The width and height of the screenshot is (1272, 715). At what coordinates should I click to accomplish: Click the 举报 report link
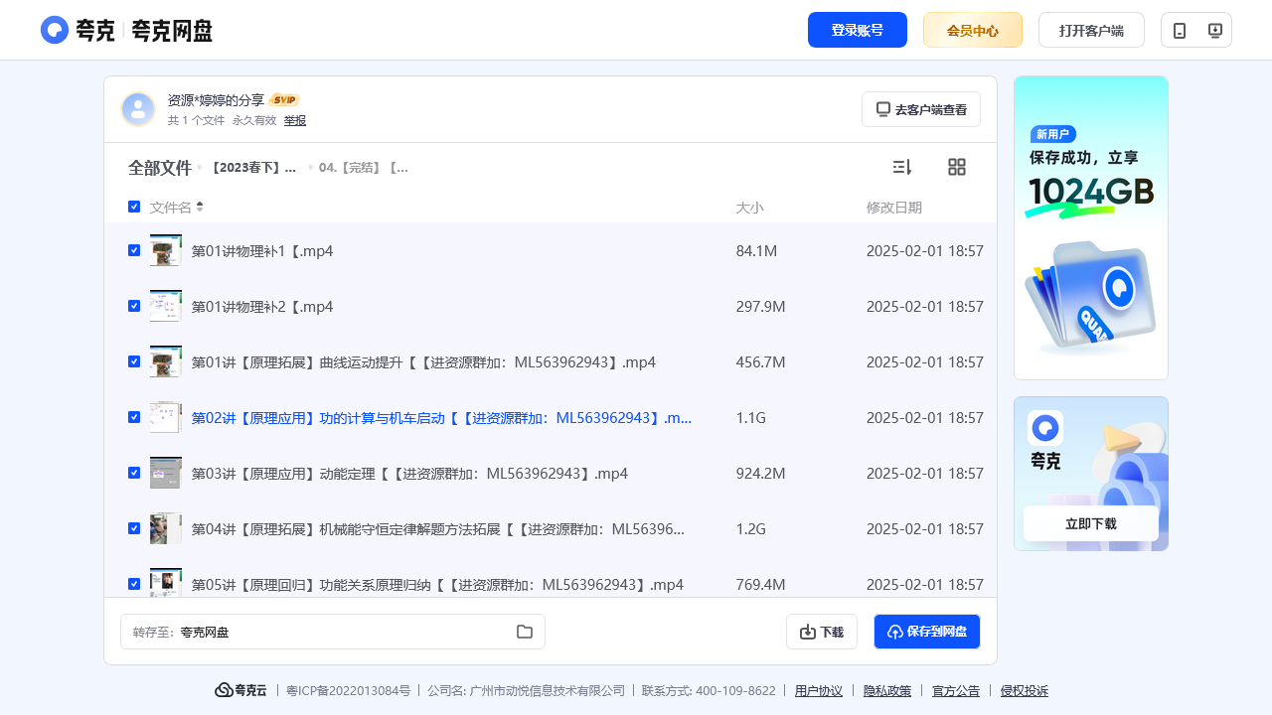295,120
